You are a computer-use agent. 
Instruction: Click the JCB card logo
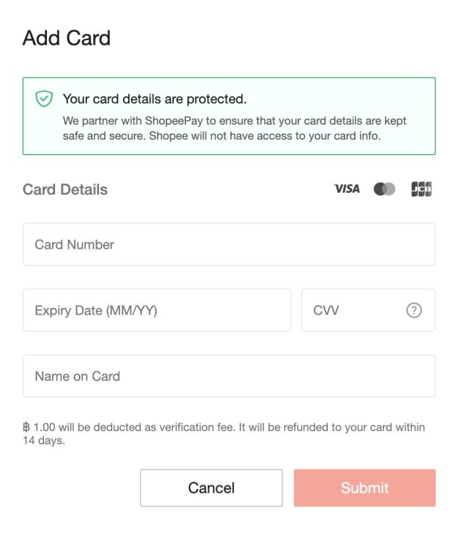point(421,189)
